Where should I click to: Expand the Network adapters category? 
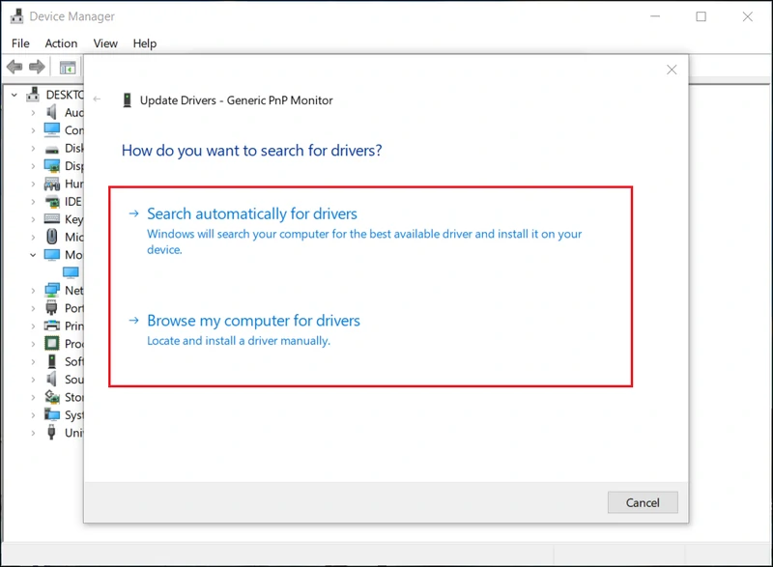click(x=32, y=291)
